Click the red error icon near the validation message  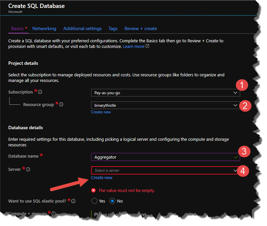pyautogui.click(x=93, y=190)
